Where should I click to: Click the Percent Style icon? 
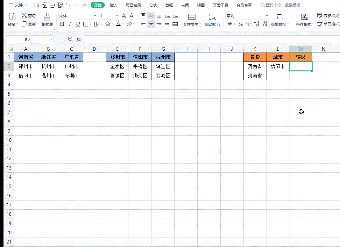pyautogui.click(x=240, y=24)
